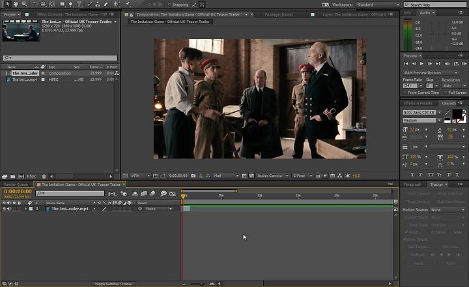Image resolution: width=469 pixels, height=287 pixels.
Task: Select the Hand tool
Action: click(x=16, y=4)
